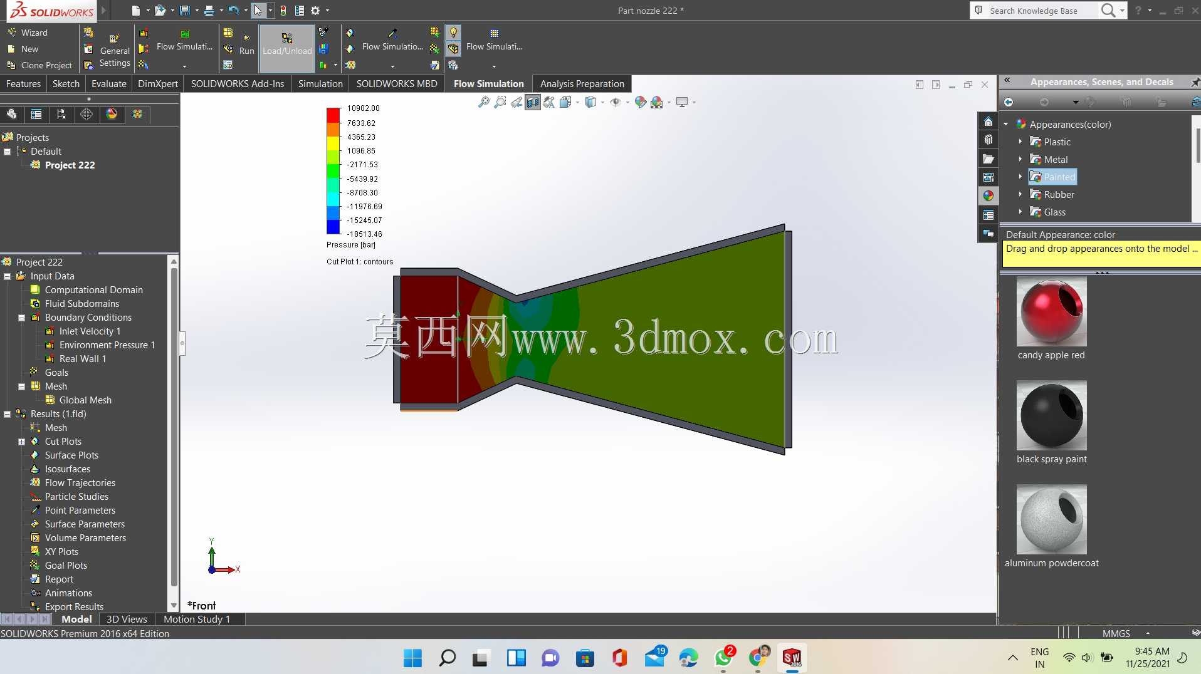Click the Zoom to Fit magnifier icon
Viewport: 1201px width, 674px height.
(483, 102)
